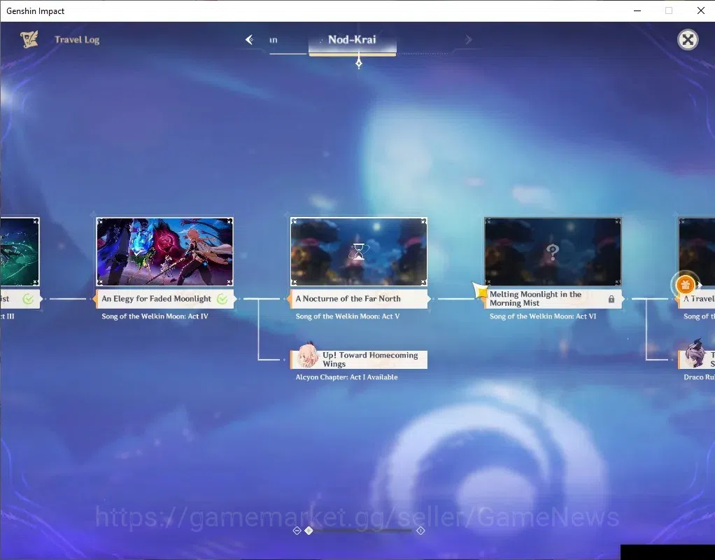This screenshot has height=560, width=715.
Task: Click the Travel Log heading text
Action: pos(77,40)
